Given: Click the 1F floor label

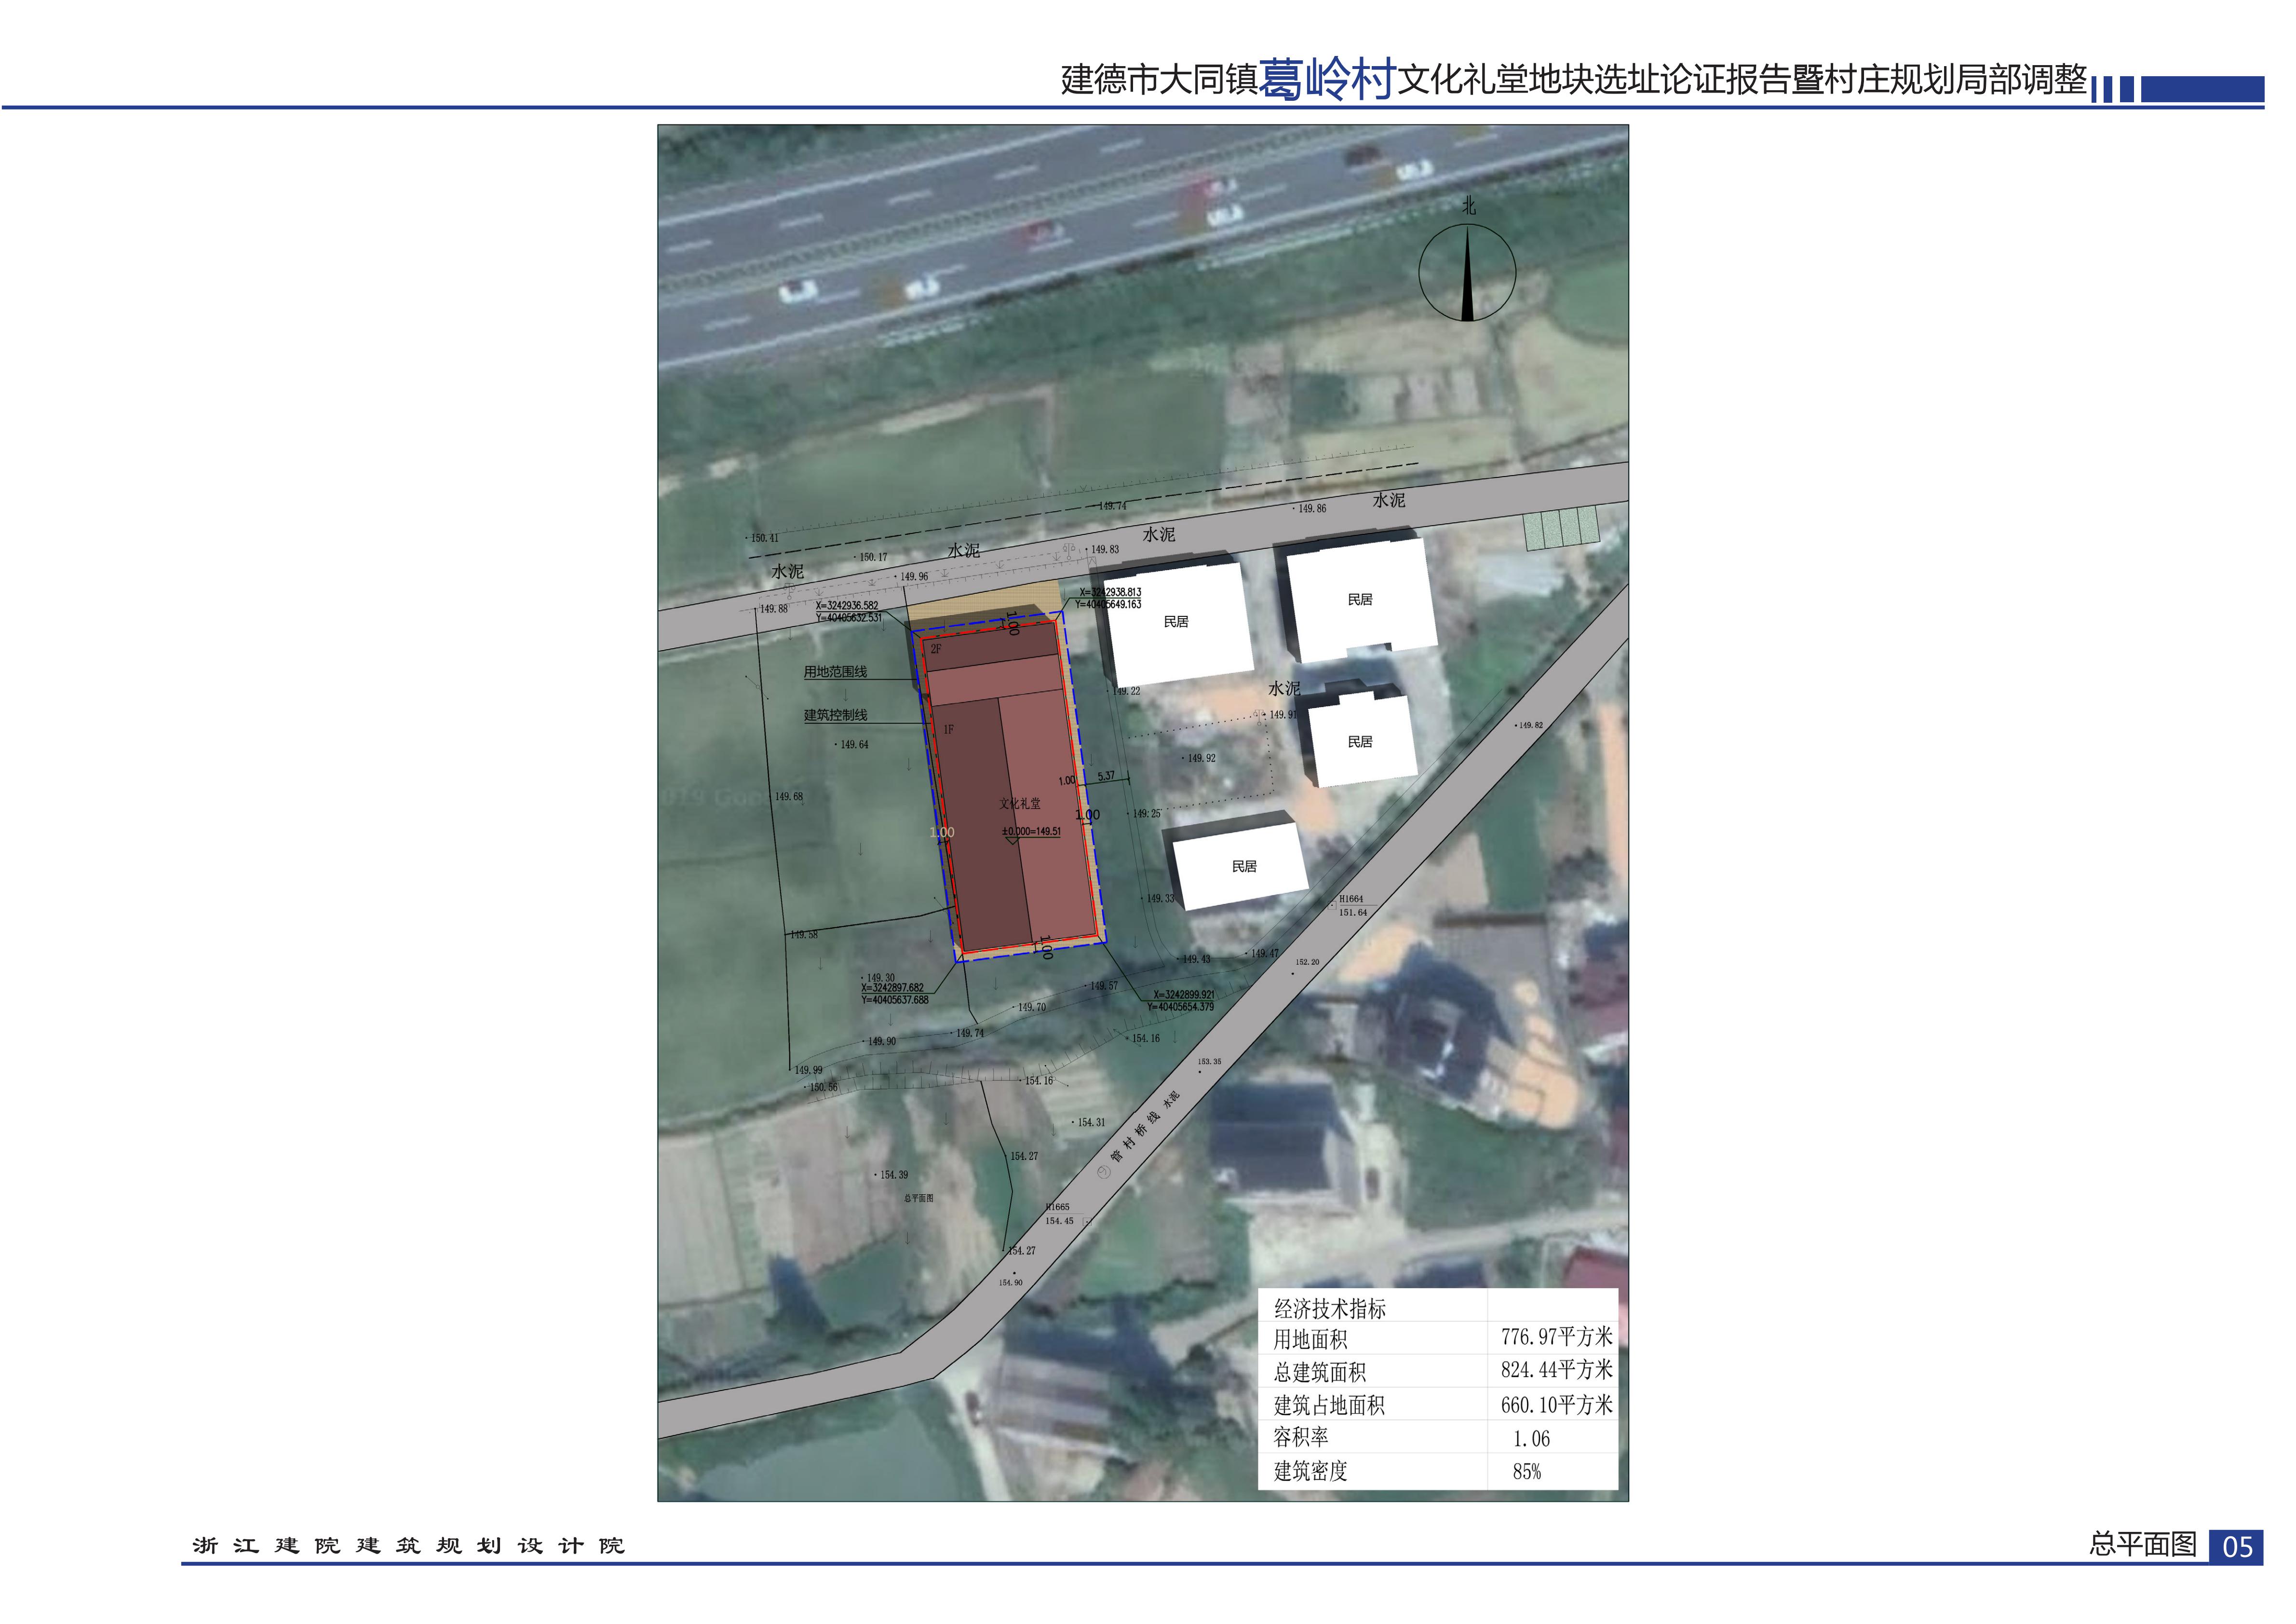Looking at the screenshot, I should (x=949, y=729).
